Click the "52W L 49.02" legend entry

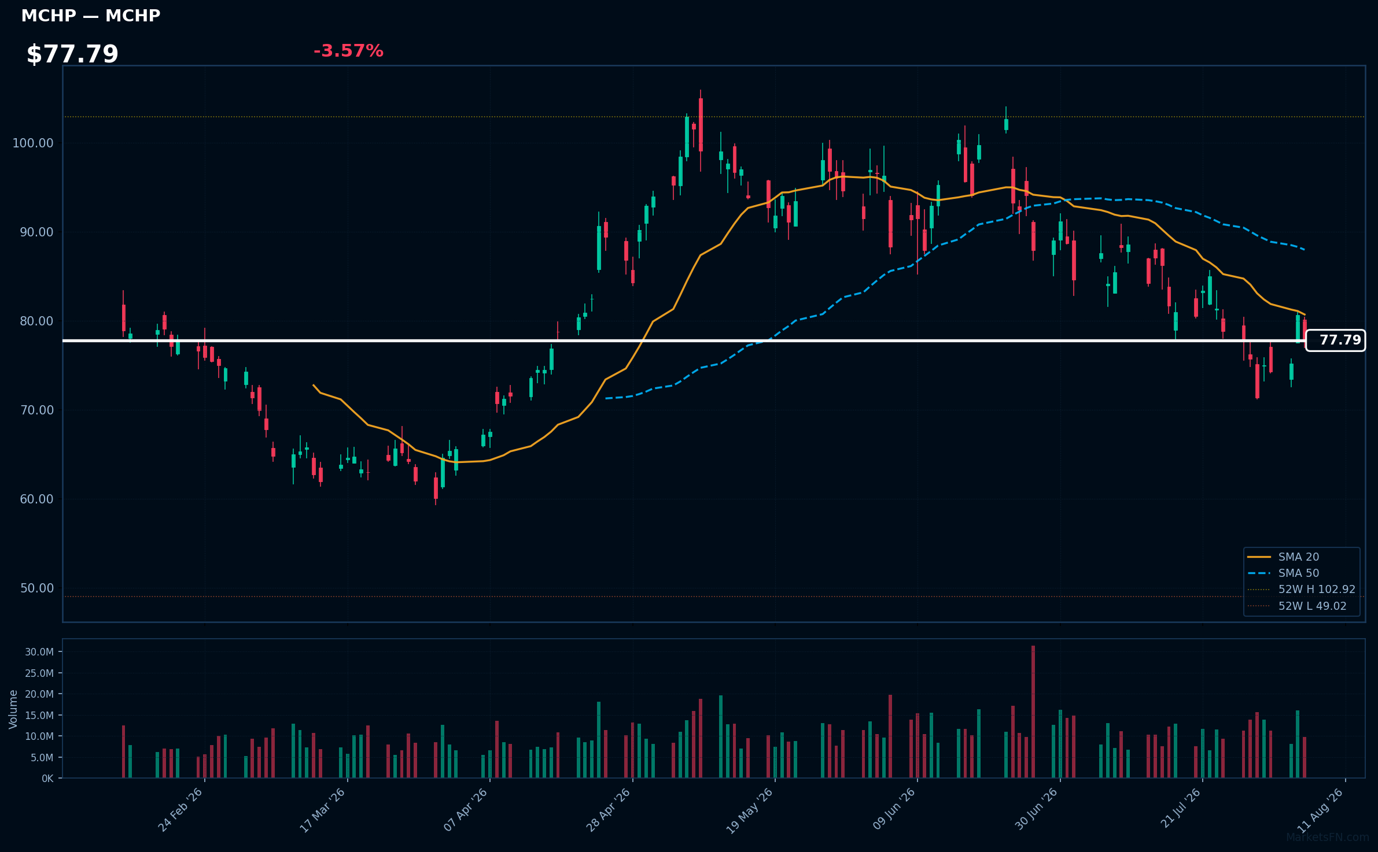pos(1297,606)
